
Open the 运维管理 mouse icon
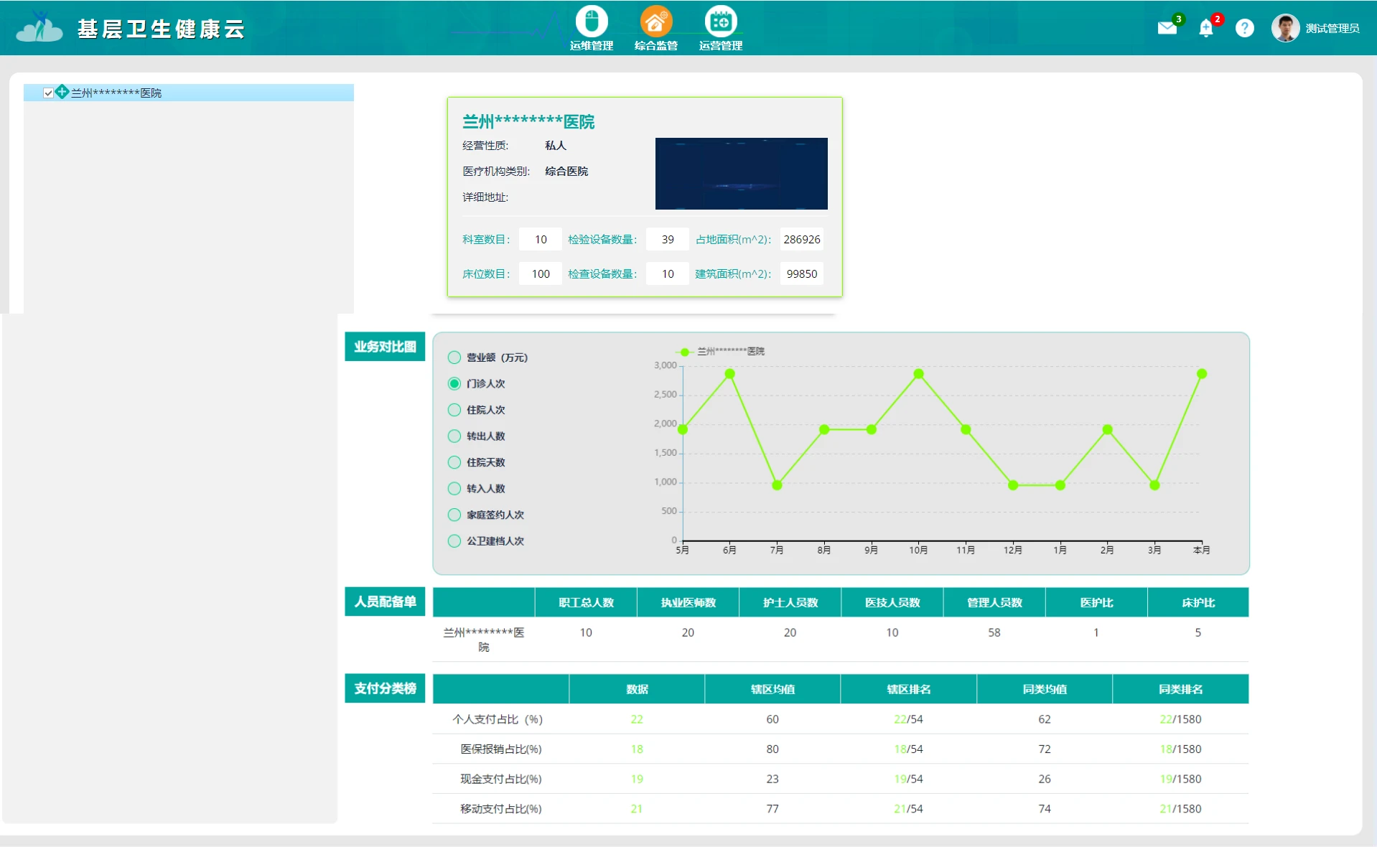[592, 22]
